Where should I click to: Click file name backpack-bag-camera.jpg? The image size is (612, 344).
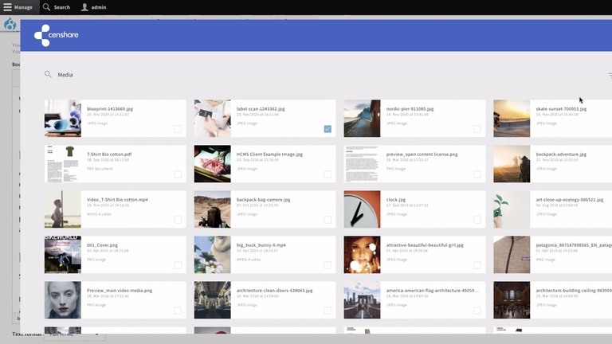tap(264, 200)
